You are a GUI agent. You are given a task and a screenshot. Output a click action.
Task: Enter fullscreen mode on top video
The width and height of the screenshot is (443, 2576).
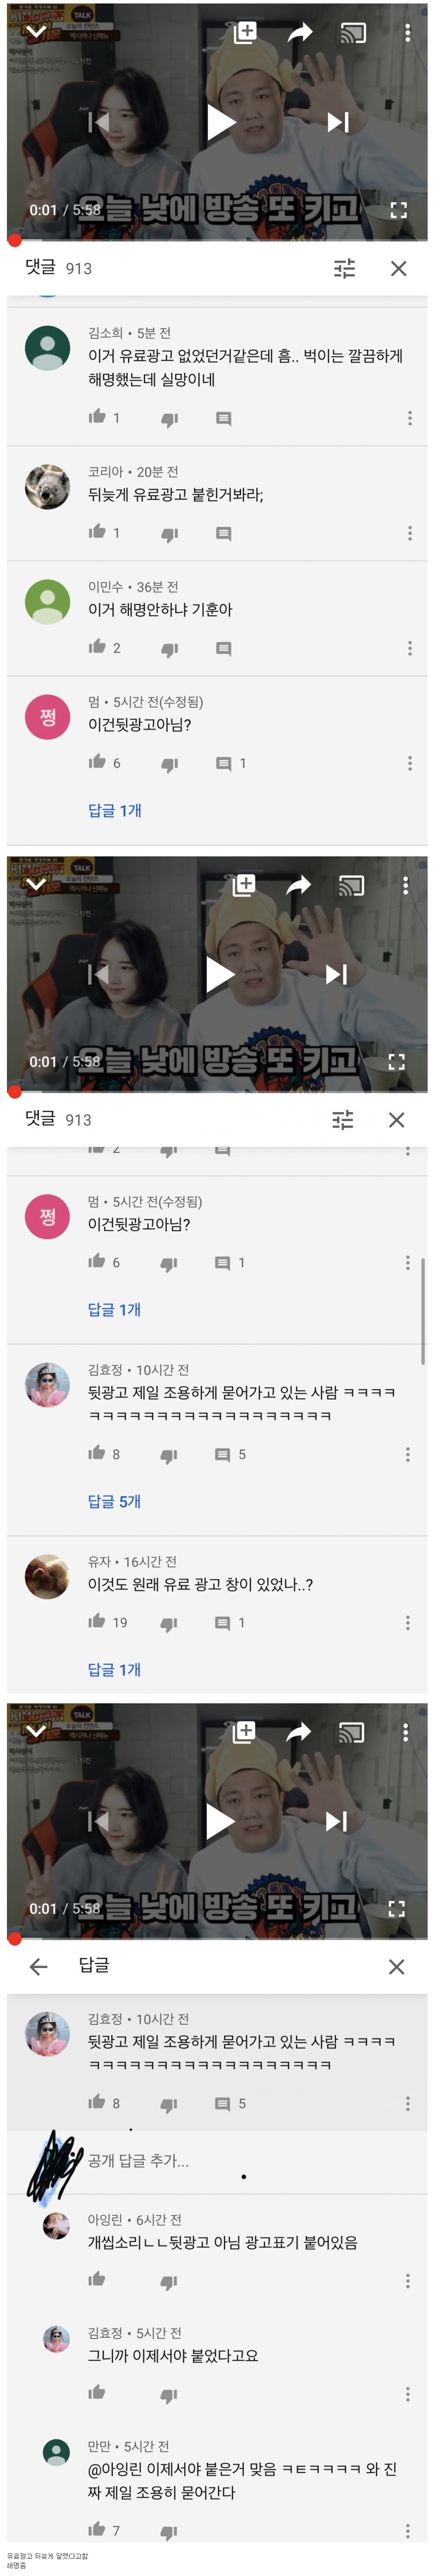click(x=398, y=210)
